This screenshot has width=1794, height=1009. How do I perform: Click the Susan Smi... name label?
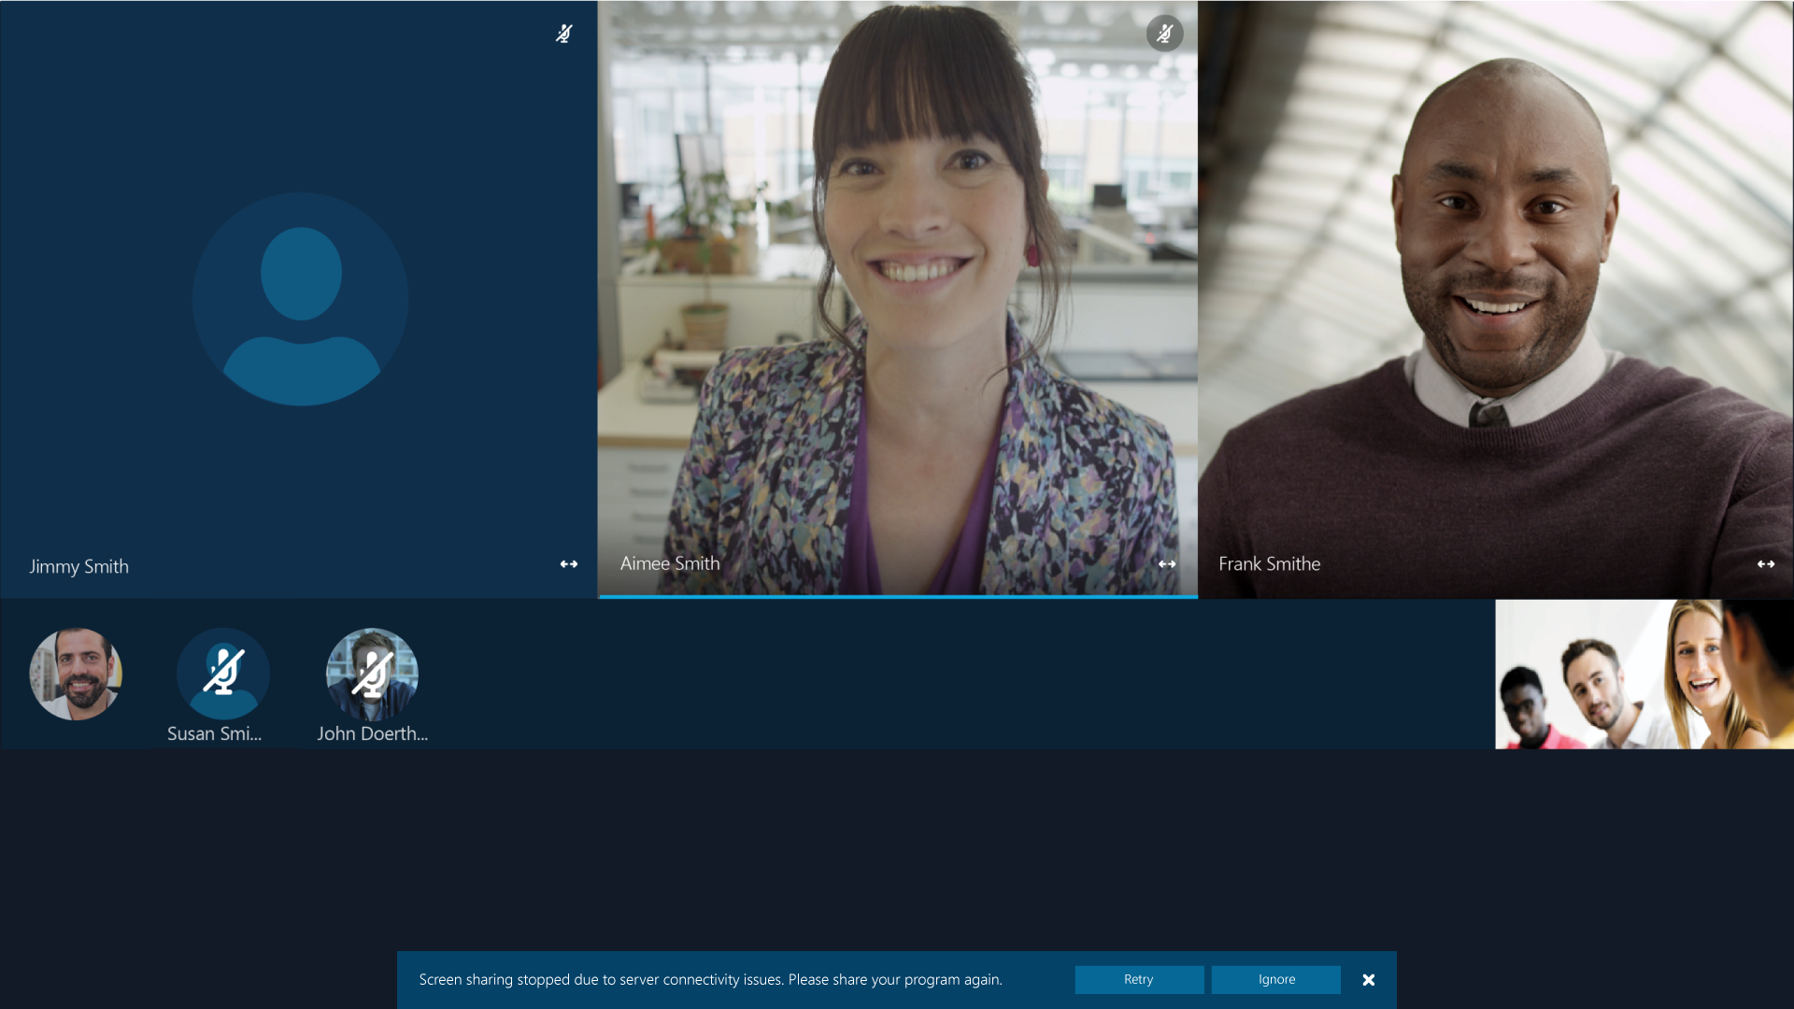(214, 733)
